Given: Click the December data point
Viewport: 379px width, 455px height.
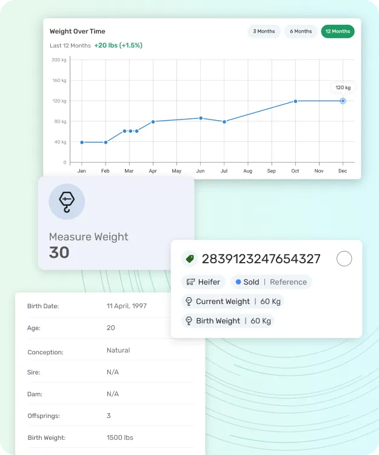Looking at the screenshot, I should click(343, 101).
